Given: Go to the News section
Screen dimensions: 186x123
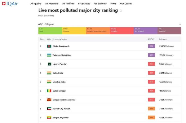Looking at the screenshot, I should pos(113,4).
